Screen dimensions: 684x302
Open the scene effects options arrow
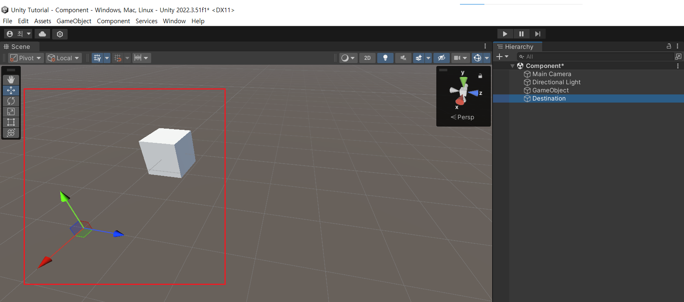[428, 58]
